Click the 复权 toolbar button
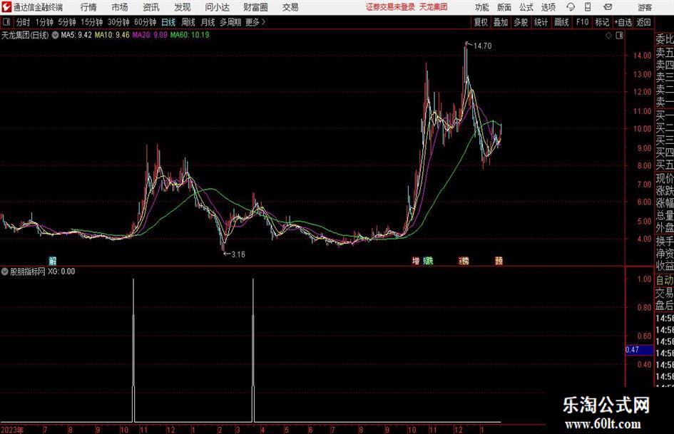Viewport: 674px width, 434px height. click(481, 22)
